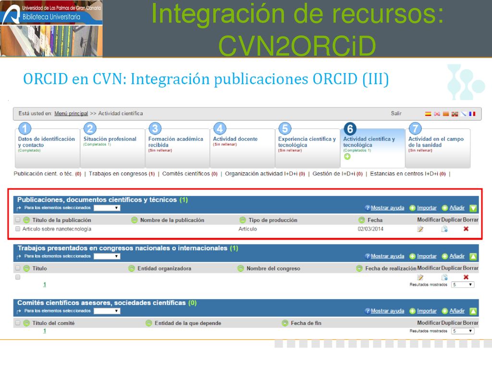Click step 3 circle Formación académica
This screenshot has height=369, width=492.
pyautogui.click(x=155, y=128)
